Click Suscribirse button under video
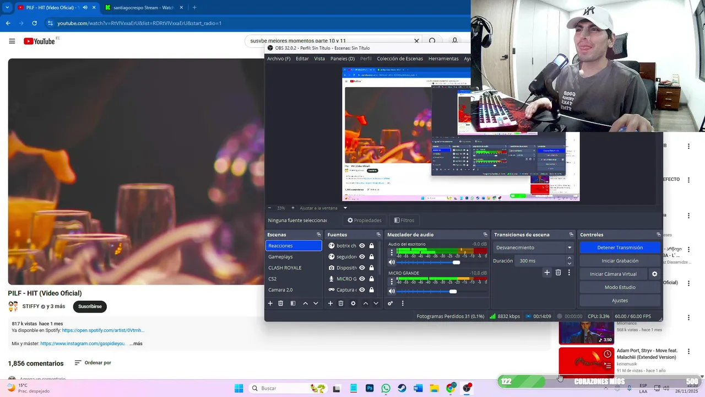This screenshot has width=705, height=397. 90,307
